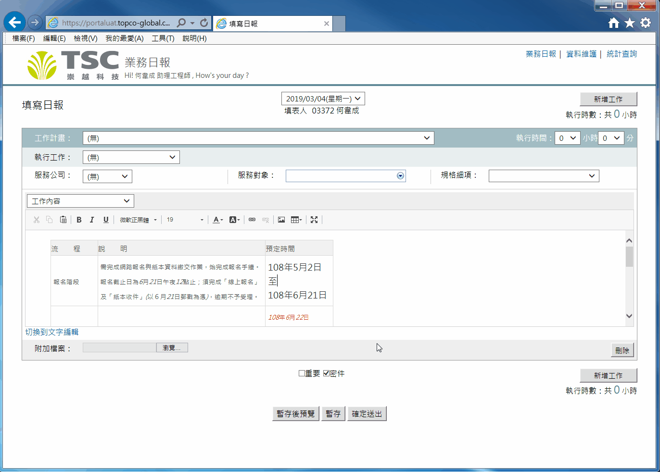Open the 我的最愛(A) menu

(125, 38)
